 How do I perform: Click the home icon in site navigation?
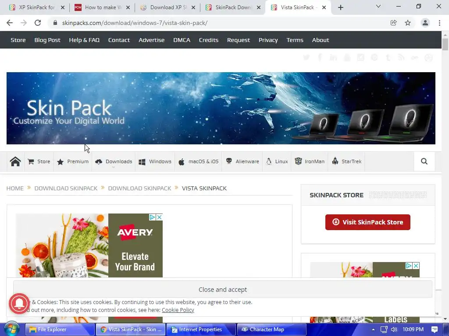(15, 161)
